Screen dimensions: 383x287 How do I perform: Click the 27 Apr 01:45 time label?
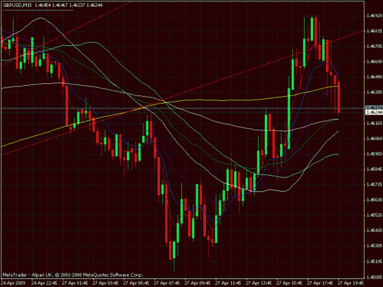75,283
